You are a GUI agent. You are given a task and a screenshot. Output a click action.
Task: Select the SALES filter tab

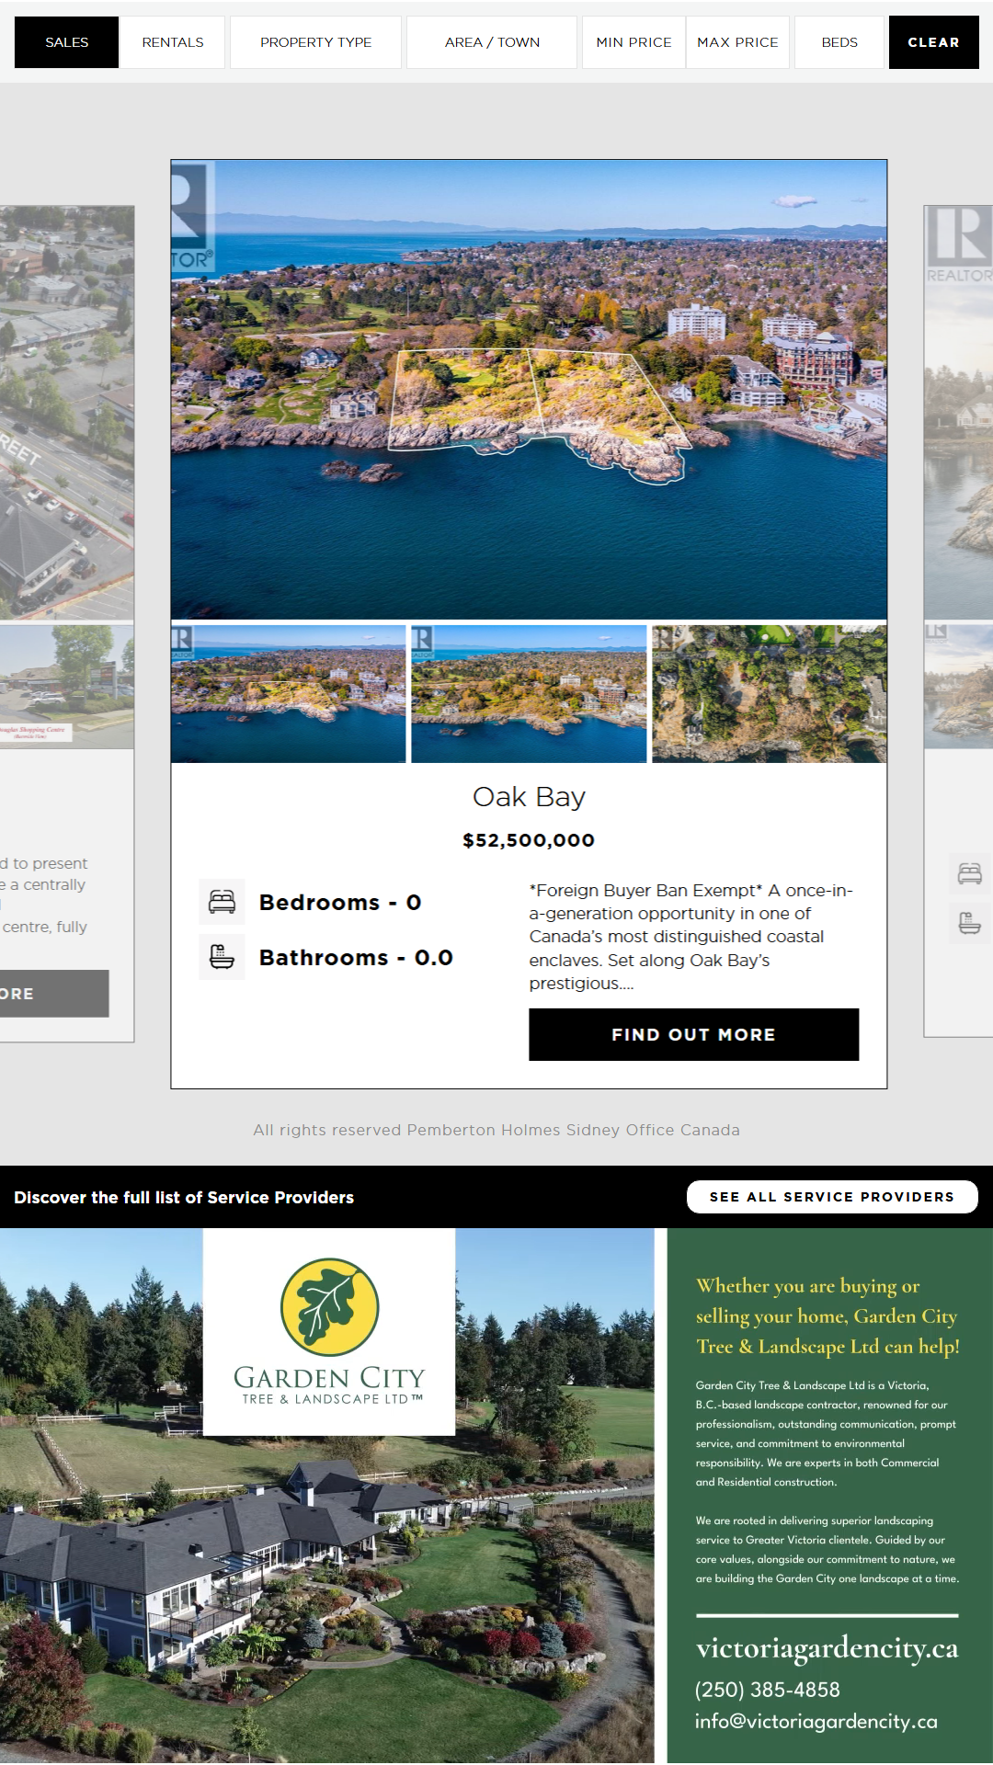click(x=67, y=42)
